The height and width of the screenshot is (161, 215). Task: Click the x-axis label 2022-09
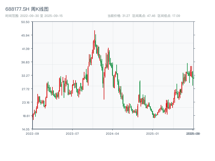(32, 134)
